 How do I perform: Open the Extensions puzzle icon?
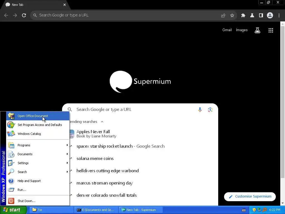coord(243,16)
